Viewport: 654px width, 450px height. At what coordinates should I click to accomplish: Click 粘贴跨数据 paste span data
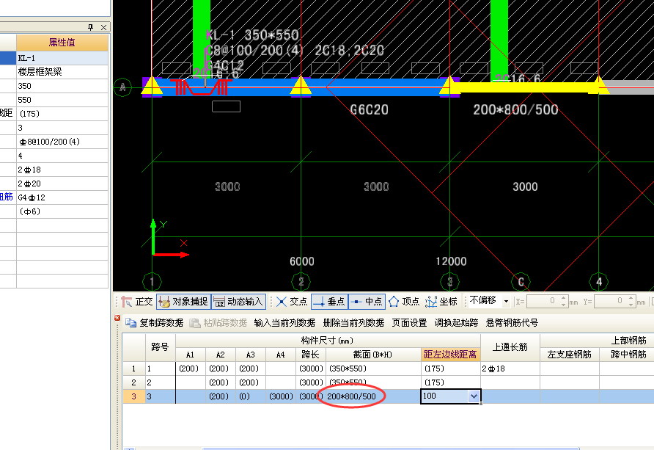click(218, 323)
